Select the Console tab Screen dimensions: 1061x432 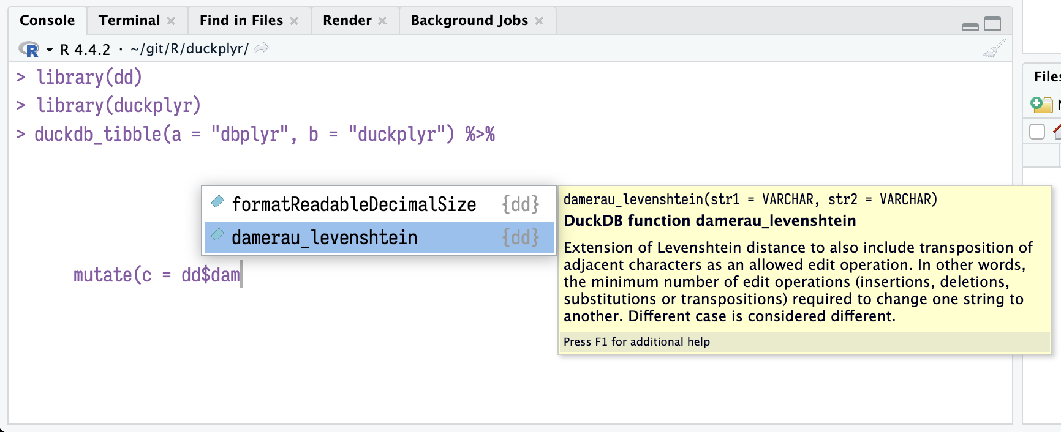(x=47, y=21)
